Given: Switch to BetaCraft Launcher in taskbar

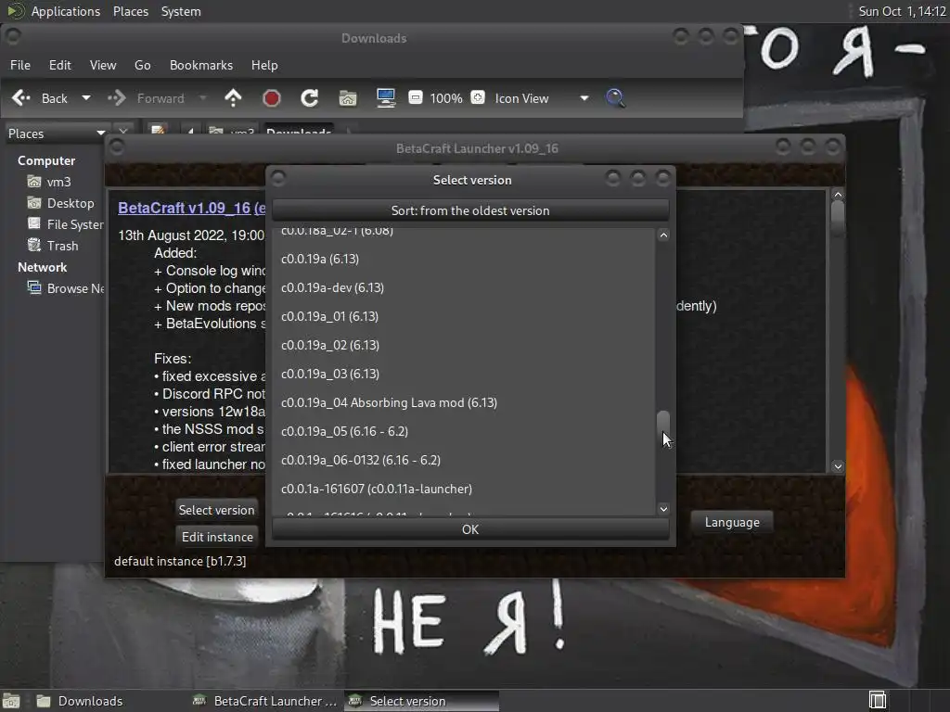Looking at the screenshot, I should point(264,701).
